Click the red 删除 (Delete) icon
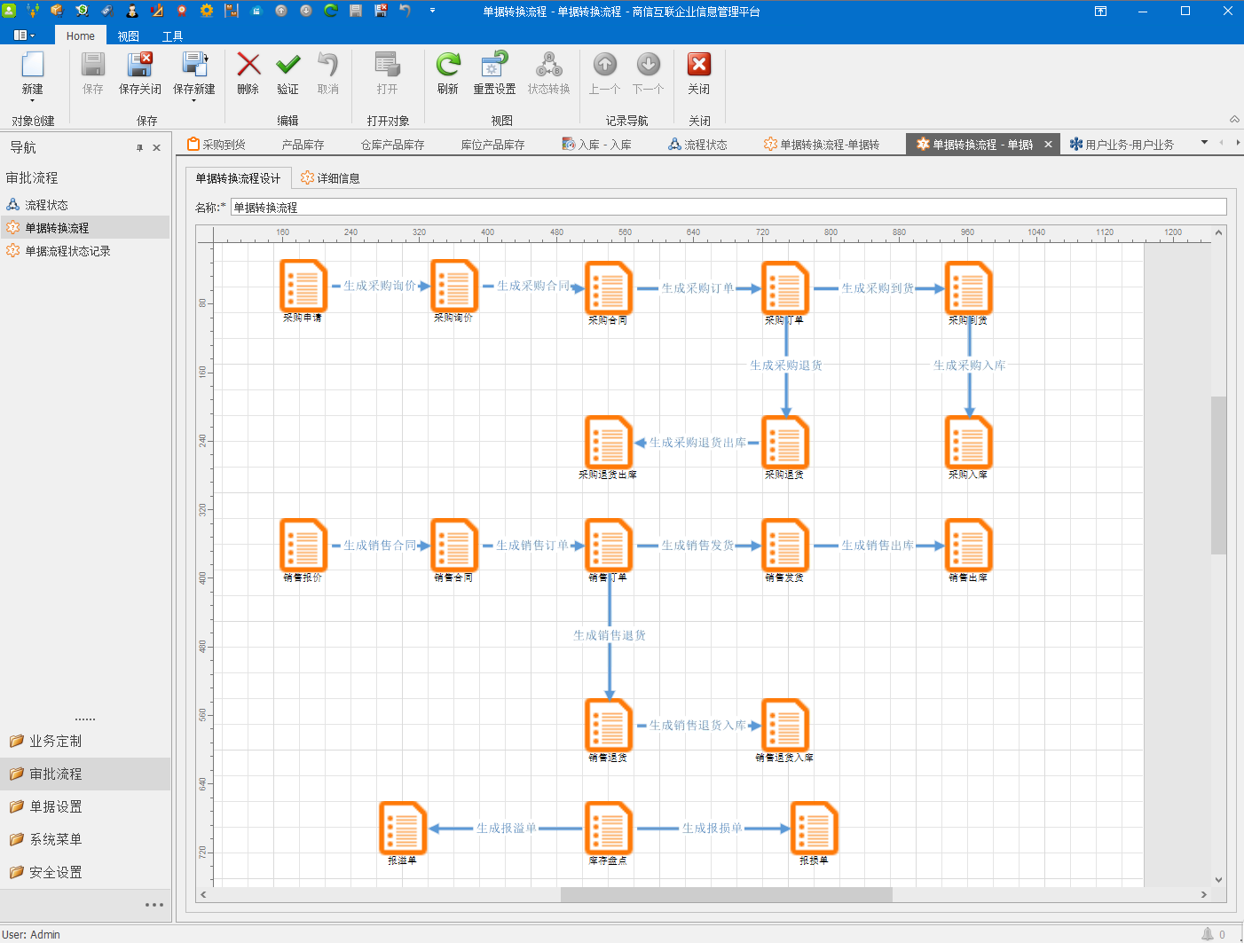The height and width of the screenshot is (943, 1244). [x=248, y=65]
